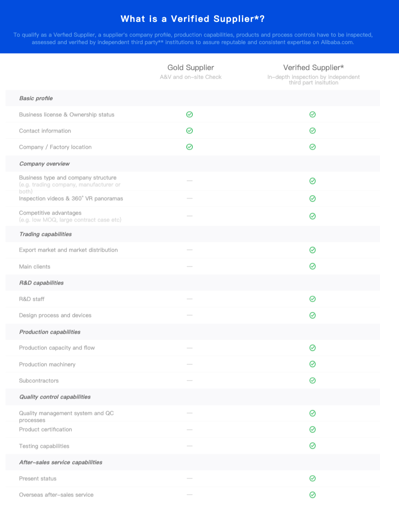Click Verified check for R&D staff row
Image resolution: width=399 pixels, height=508 pixels.
[312, 298]
